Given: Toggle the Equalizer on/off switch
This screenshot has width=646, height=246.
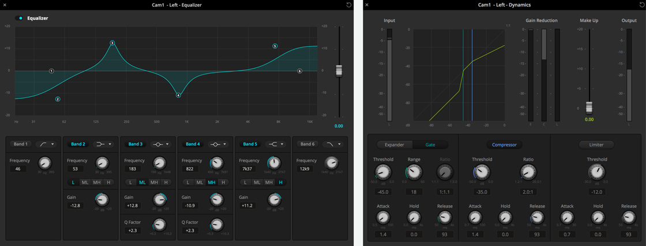Looking at the screenshot, I should [x=20, y=18].
